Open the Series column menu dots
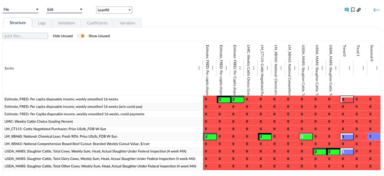The width and height of the screenshot is (384, 176). pyautogui.click(x=199, y=68)
